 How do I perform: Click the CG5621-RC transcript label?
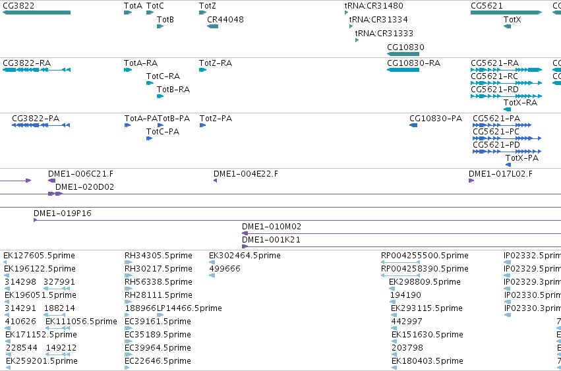494,76
